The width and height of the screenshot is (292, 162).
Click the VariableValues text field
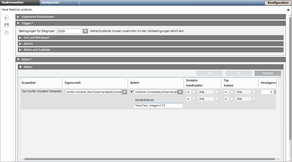[x=158, y=105]
